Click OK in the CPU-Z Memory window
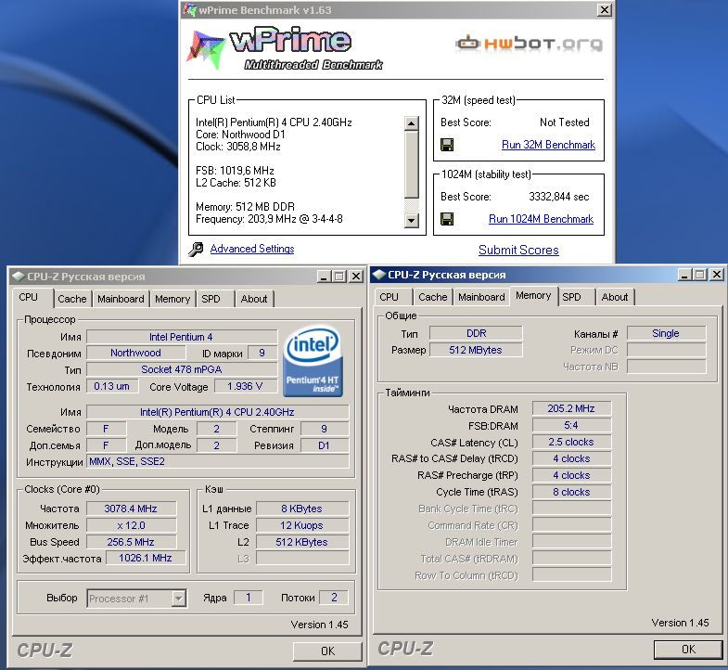Image resolution: width=728 pixels, height=670 pixels. pos(688,649)
